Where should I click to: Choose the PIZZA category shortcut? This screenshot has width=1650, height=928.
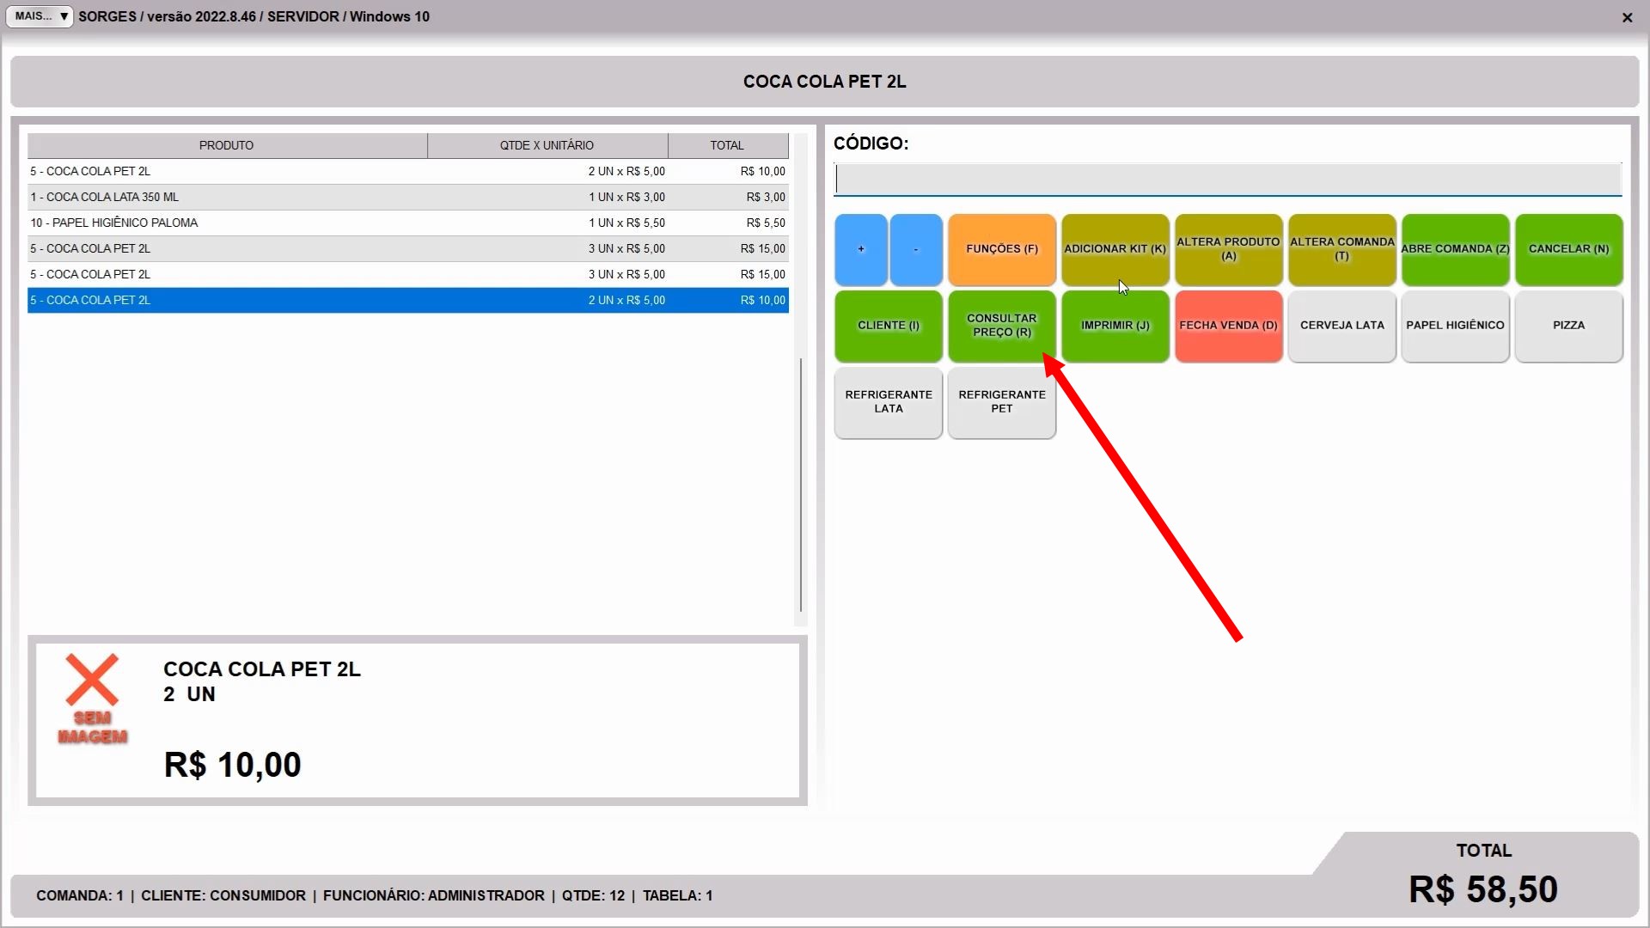[x=1568, y=326]
